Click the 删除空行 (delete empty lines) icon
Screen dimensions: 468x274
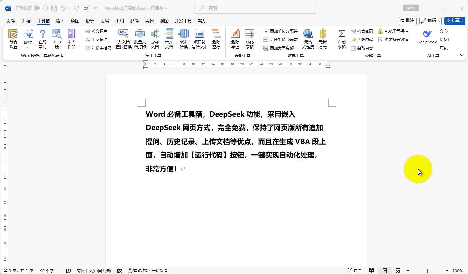[216, 37]
